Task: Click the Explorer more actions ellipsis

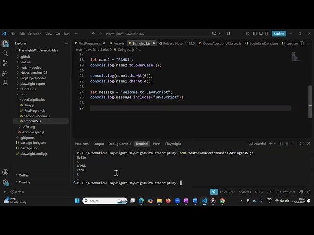Action: pos(67,43)
